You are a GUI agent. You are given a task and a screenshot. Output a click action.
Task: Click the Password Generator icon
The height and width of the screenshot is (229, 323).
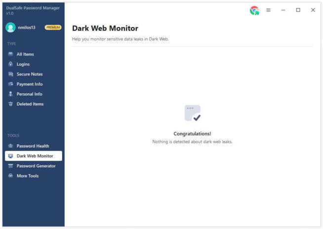coord(10,166)
